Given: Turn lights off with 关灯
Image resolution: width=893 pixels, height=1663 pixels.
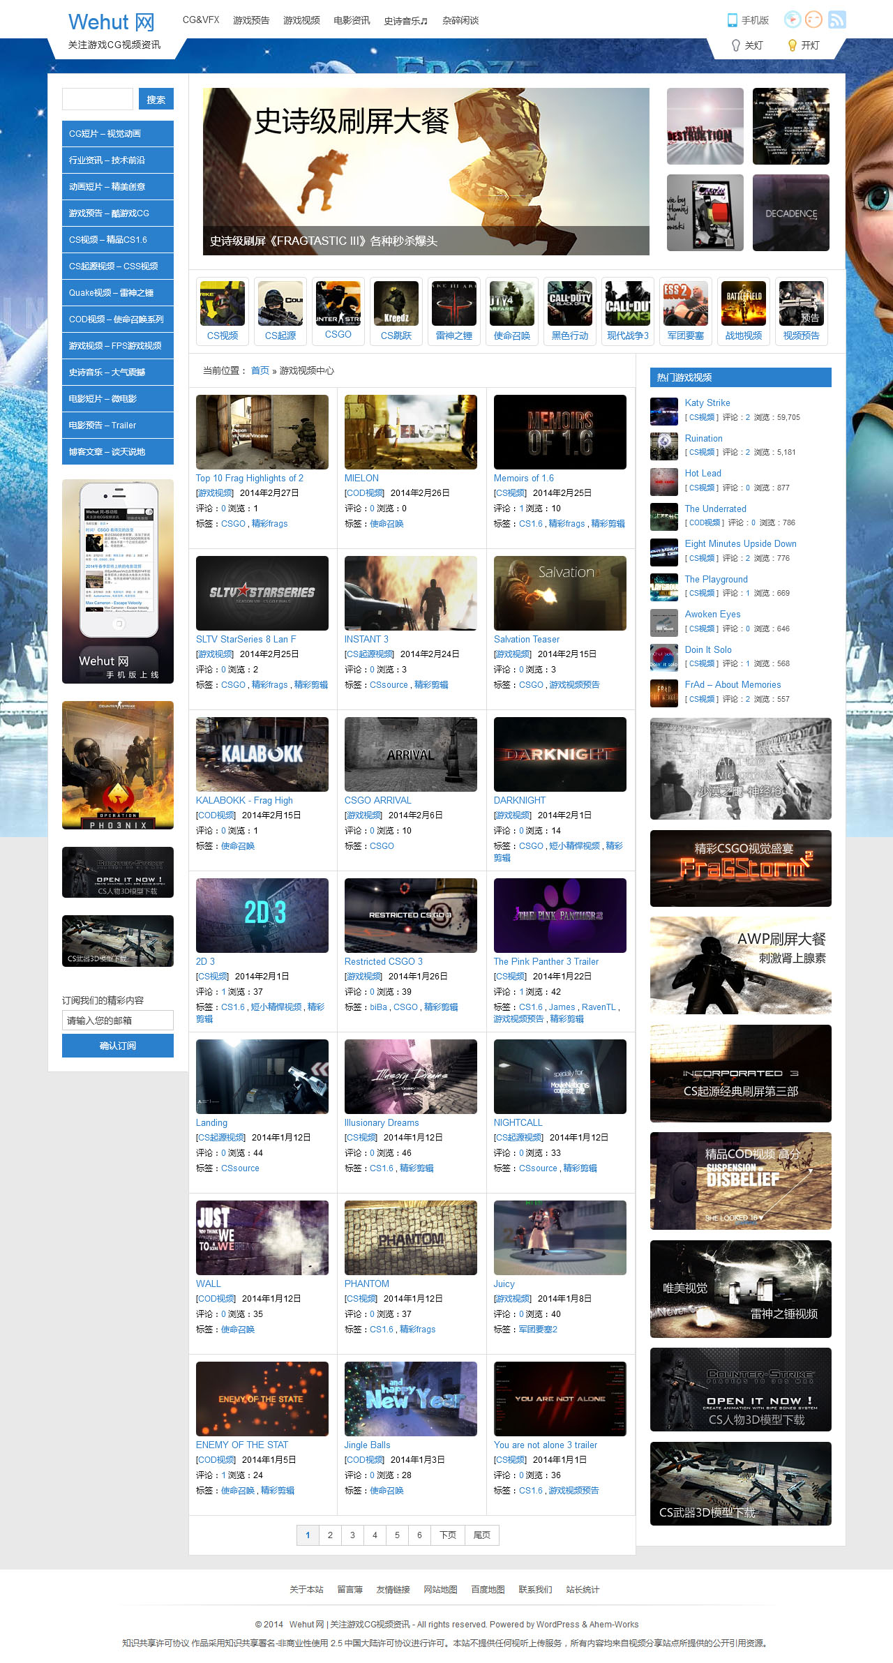Looking at the screenshot, I should point(747,45).
